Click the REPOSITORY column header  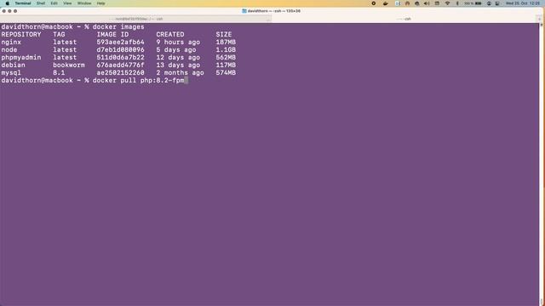click(21, 34)
